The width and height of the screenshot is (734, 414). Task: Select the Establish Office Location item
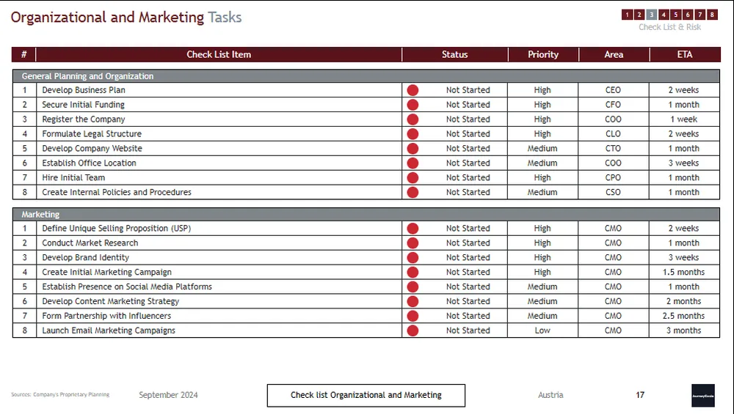coord(89,163)
